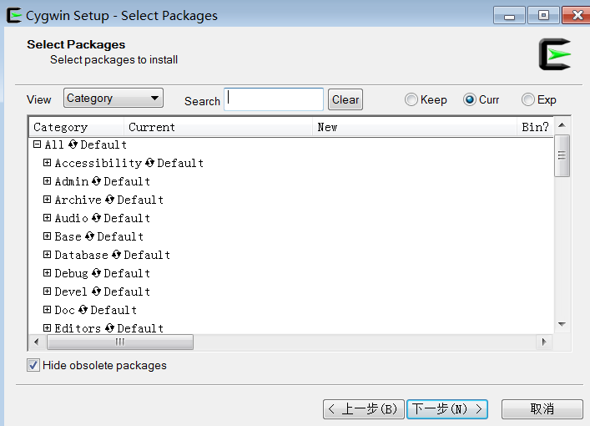Close the Cygwin Setup window
Viewport: 590px width, 426px height.
(x=577, y=15)
